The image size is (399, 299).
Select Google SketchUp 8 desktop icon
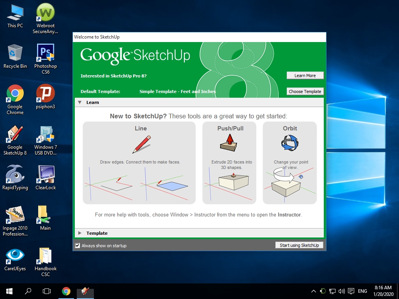click(15, 140)
